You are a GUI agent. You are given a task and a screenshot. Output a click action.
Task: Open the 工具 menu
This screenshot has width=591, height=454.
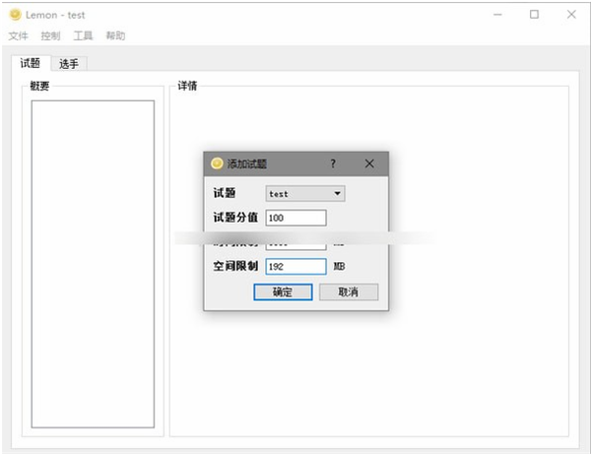[83, 36]
